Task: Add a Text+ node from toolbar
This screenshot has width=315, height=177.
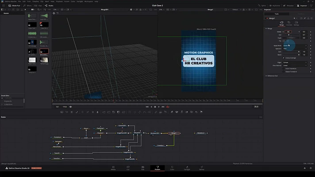Action: point(72,112)
